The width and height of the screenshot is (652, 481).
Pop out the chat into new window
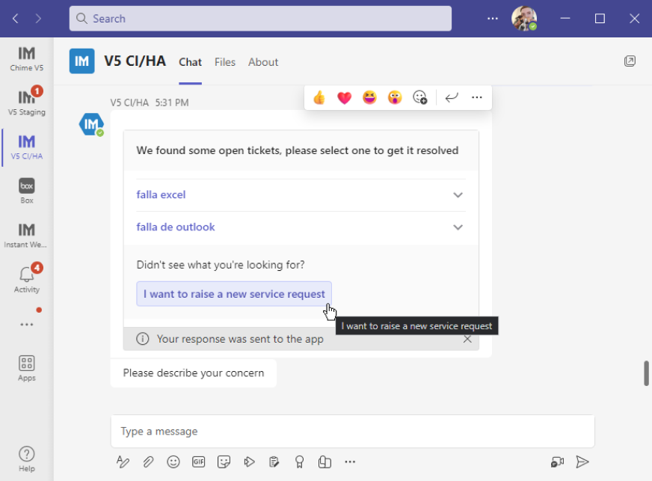[x=630, y=61]
